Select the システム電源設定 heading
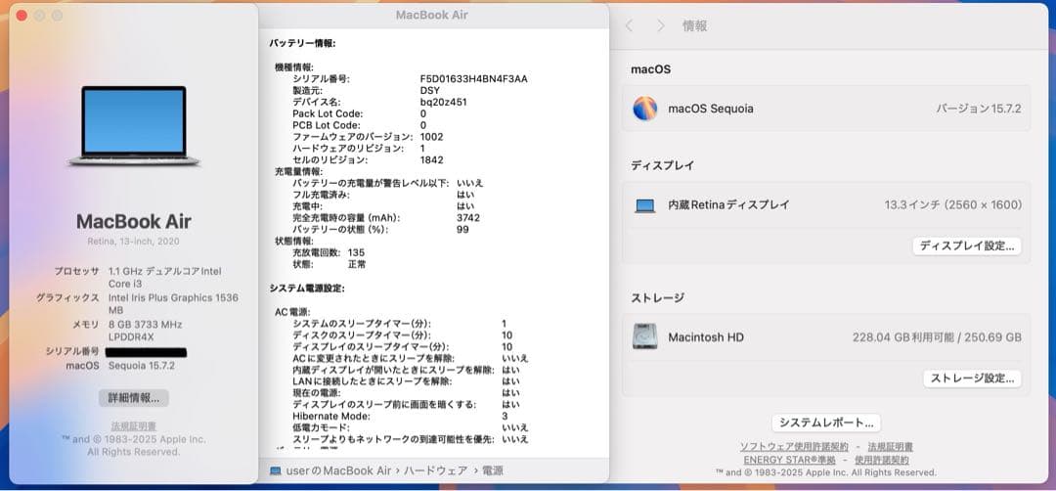The width and height of the screenshot is (1056, 491). [307, 288]
